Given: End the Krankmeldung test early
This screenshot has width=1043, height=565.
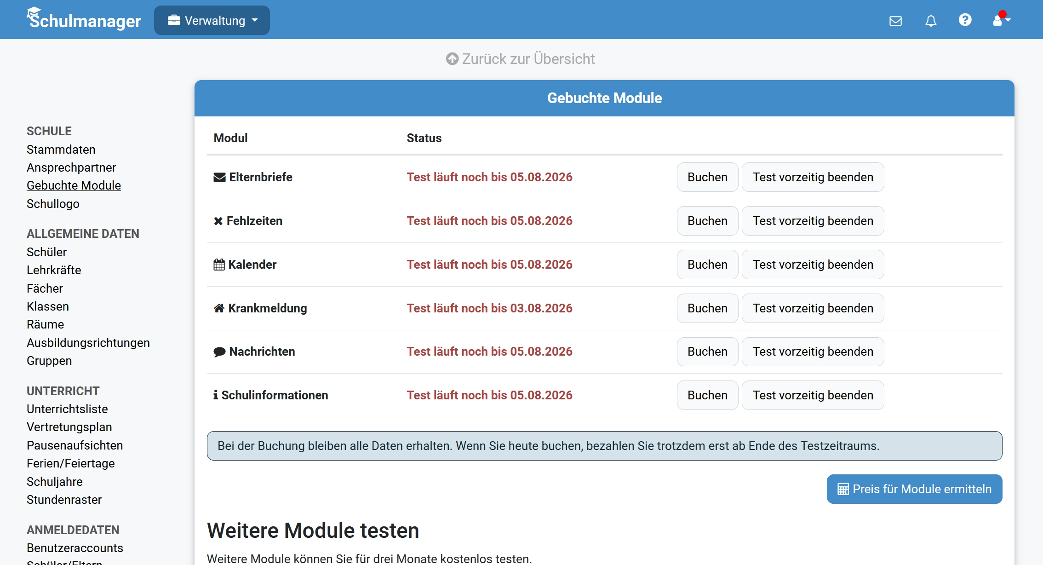Looking at the screenshot, I should point(813,308).
